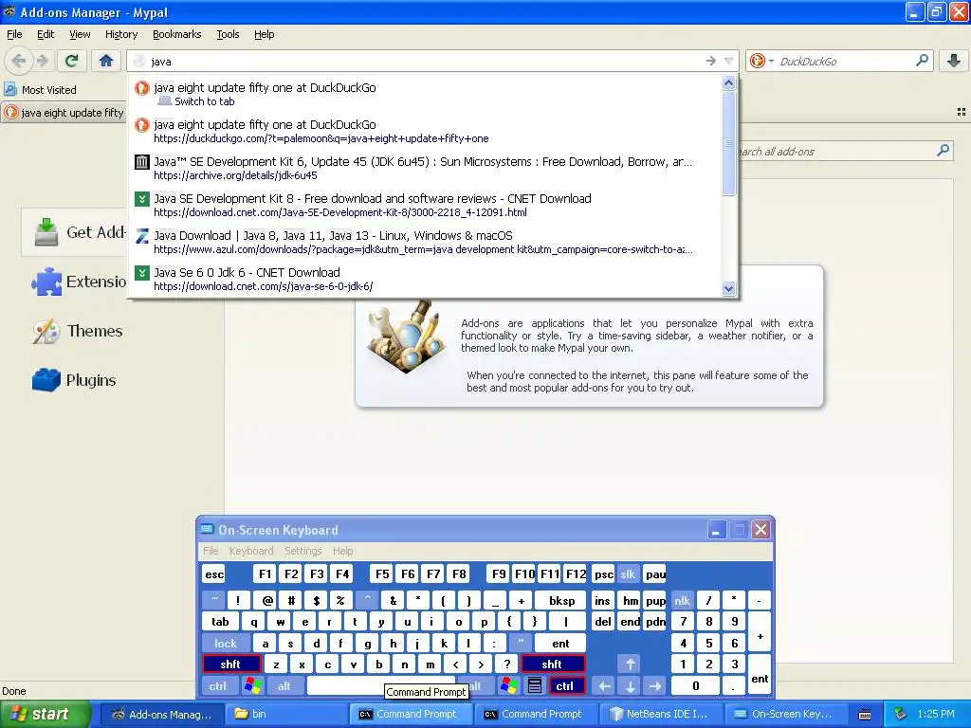
Task: Choose the Switch to tab suggestion
Action: click(x=426, y=94)
